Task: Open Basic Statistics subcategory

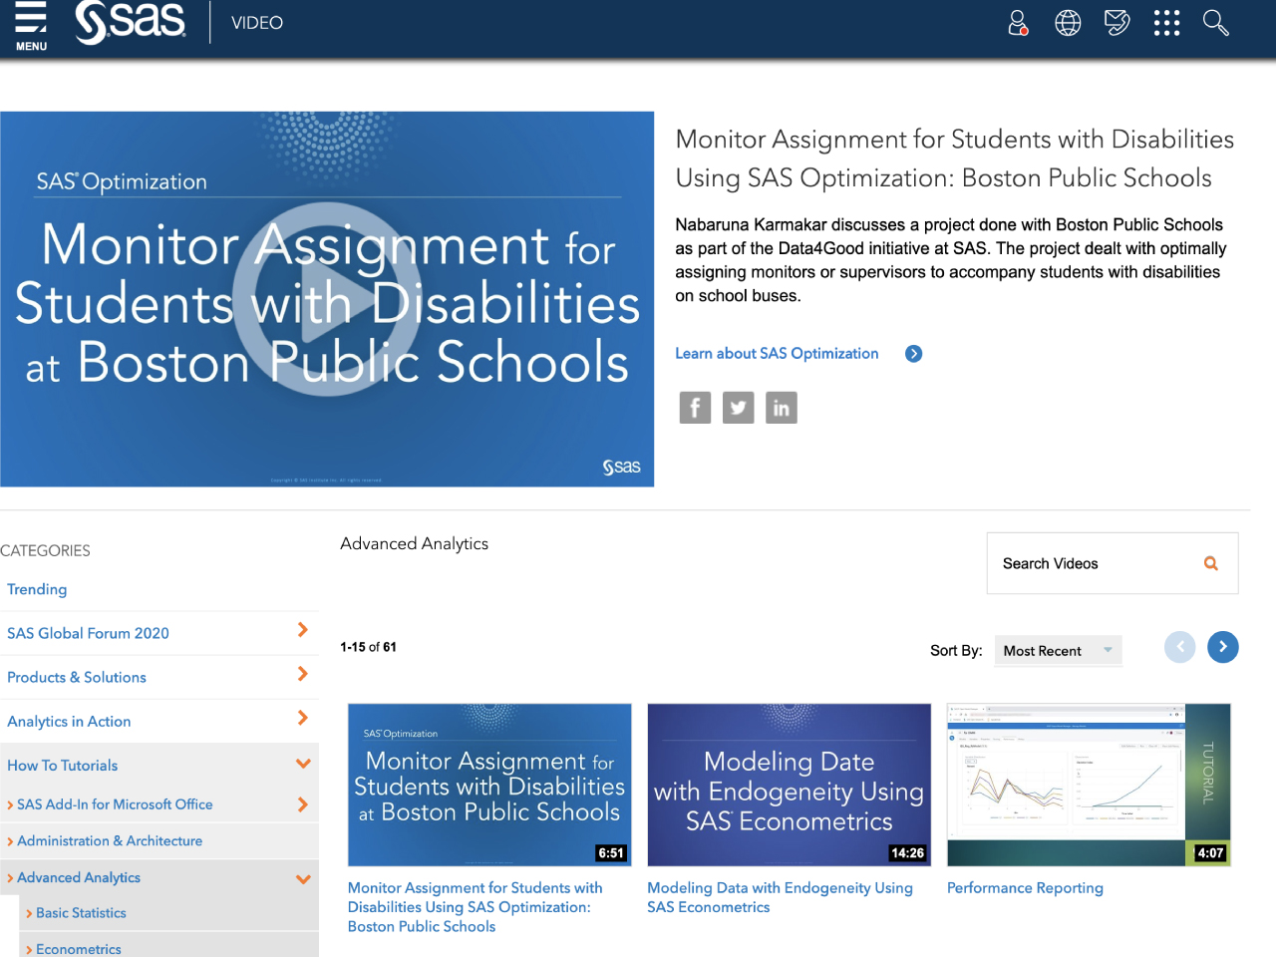Action: (x=81, y=913)
